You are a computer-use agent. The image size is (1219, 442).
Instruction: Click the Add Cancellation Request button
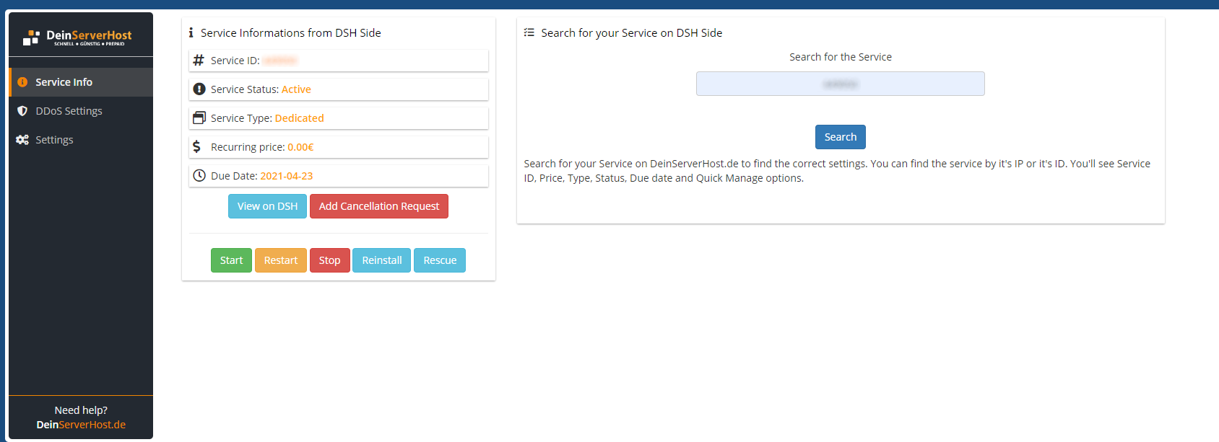(378, 206)
